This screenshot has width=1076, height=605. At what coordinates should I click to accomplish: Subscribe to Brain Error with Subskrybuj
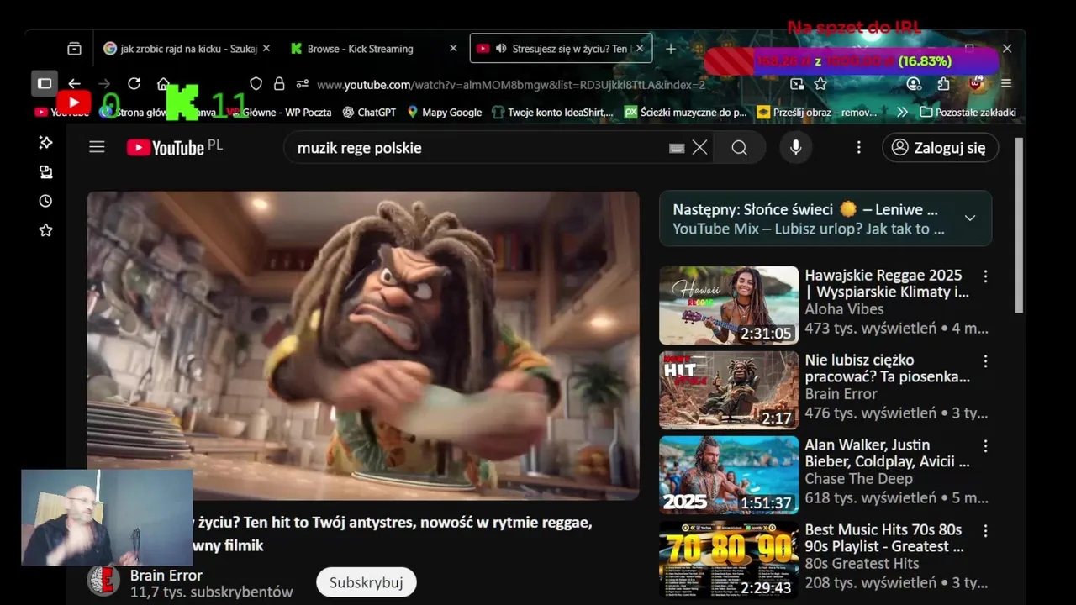[x=366, y=582]
